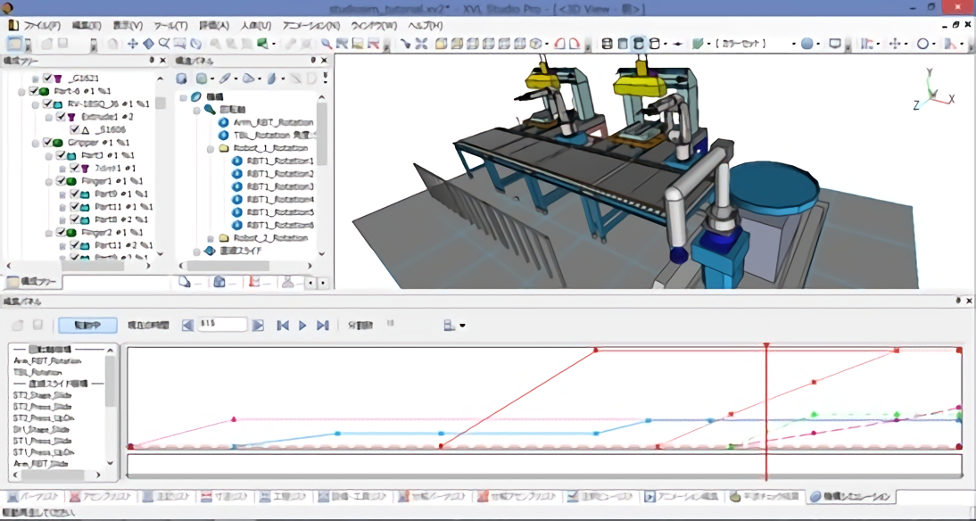
Task: Click the red arch icon in toolbar
Action: pyautogui.click(x=559, y=44)
